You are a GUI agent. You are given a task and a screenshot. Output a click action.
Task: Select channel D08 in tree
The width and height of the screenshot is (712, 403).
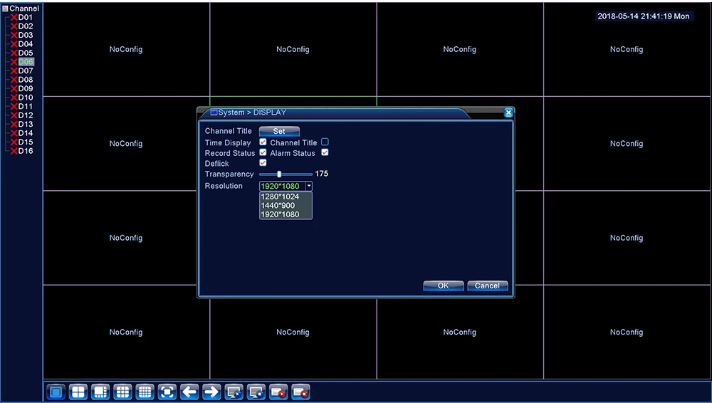pos(26,80)
